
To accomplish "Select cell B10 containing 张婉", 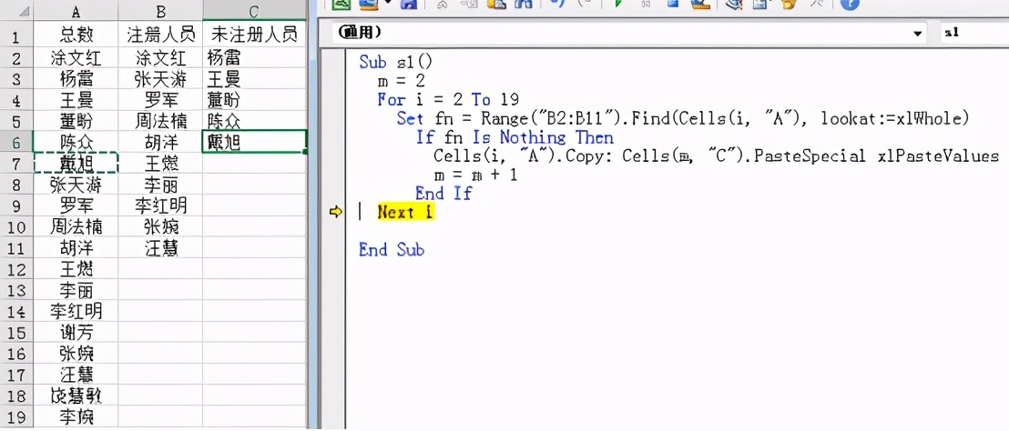I will tap(160, 227).
